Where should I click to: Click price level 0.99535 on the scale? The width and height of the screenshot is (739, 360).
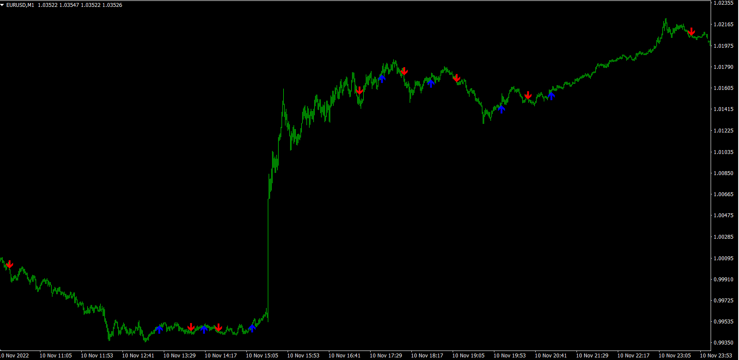[724, 321]
